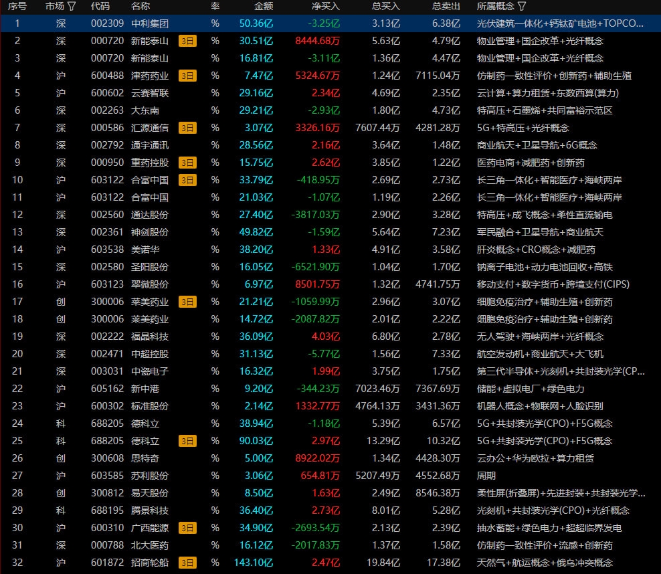The height and width of the screenshot is (574, 661).
Task: Select stock name 苏利股份
Action: [x=150, y=476]
